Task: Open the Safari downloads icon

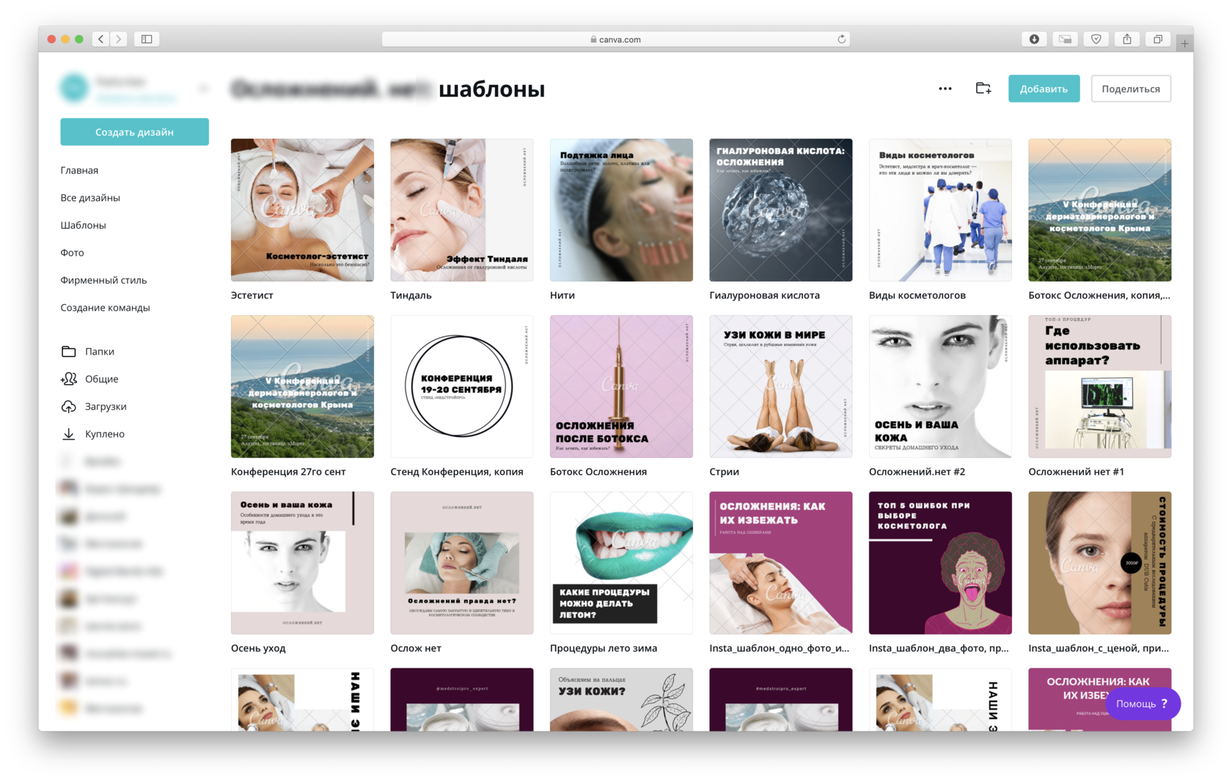Action: tap(1034, 39)
